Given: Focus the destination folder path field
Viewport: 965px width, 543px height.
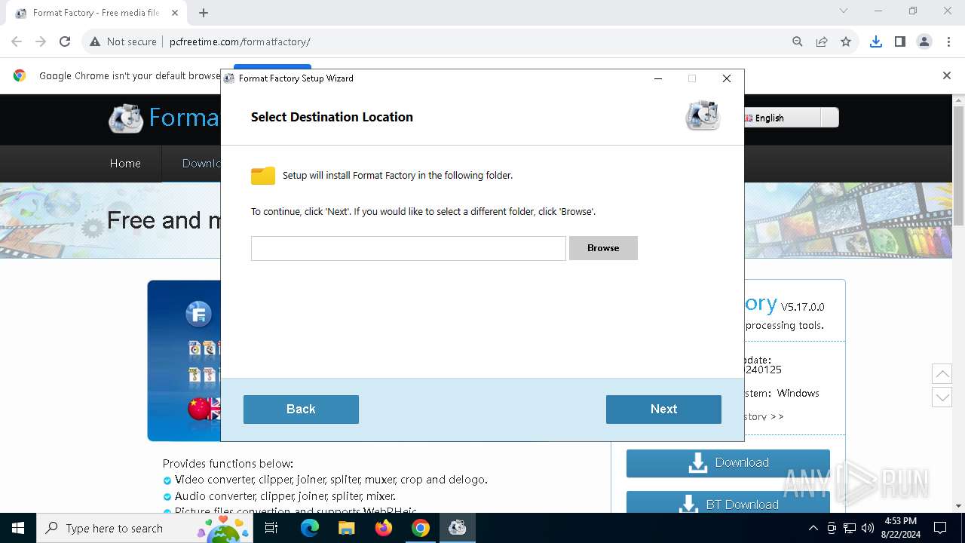Looking at the screenshot, I should click(x=408, y=248).
